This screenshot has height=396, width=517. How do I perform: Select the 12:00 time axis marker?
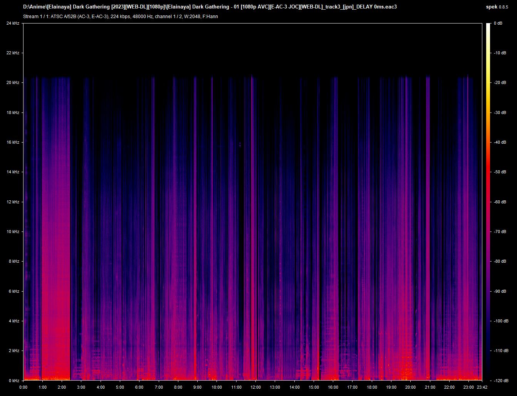click(256, 388)
